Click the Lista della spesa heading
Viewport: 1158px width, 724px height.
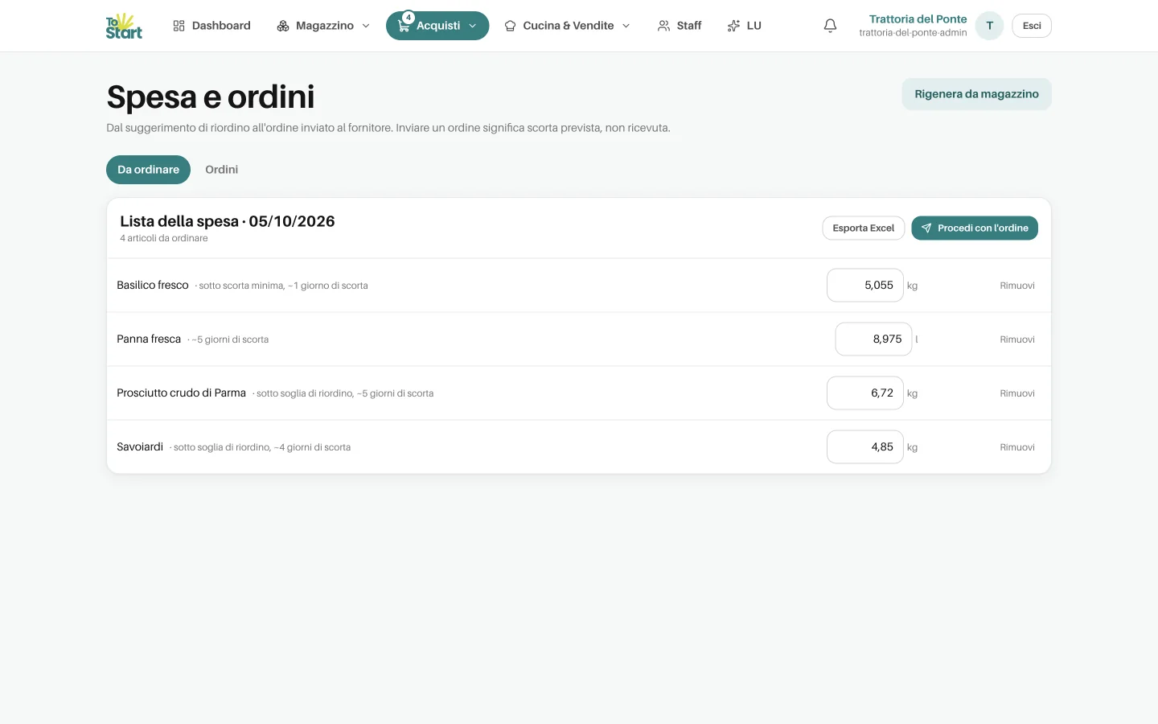click(x=228, y=221)
